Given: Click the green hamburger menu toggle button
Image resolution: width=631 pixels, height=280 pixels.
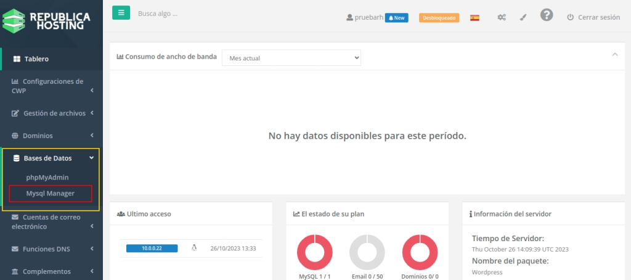Looking at the screenshot, I should [121, 12].
